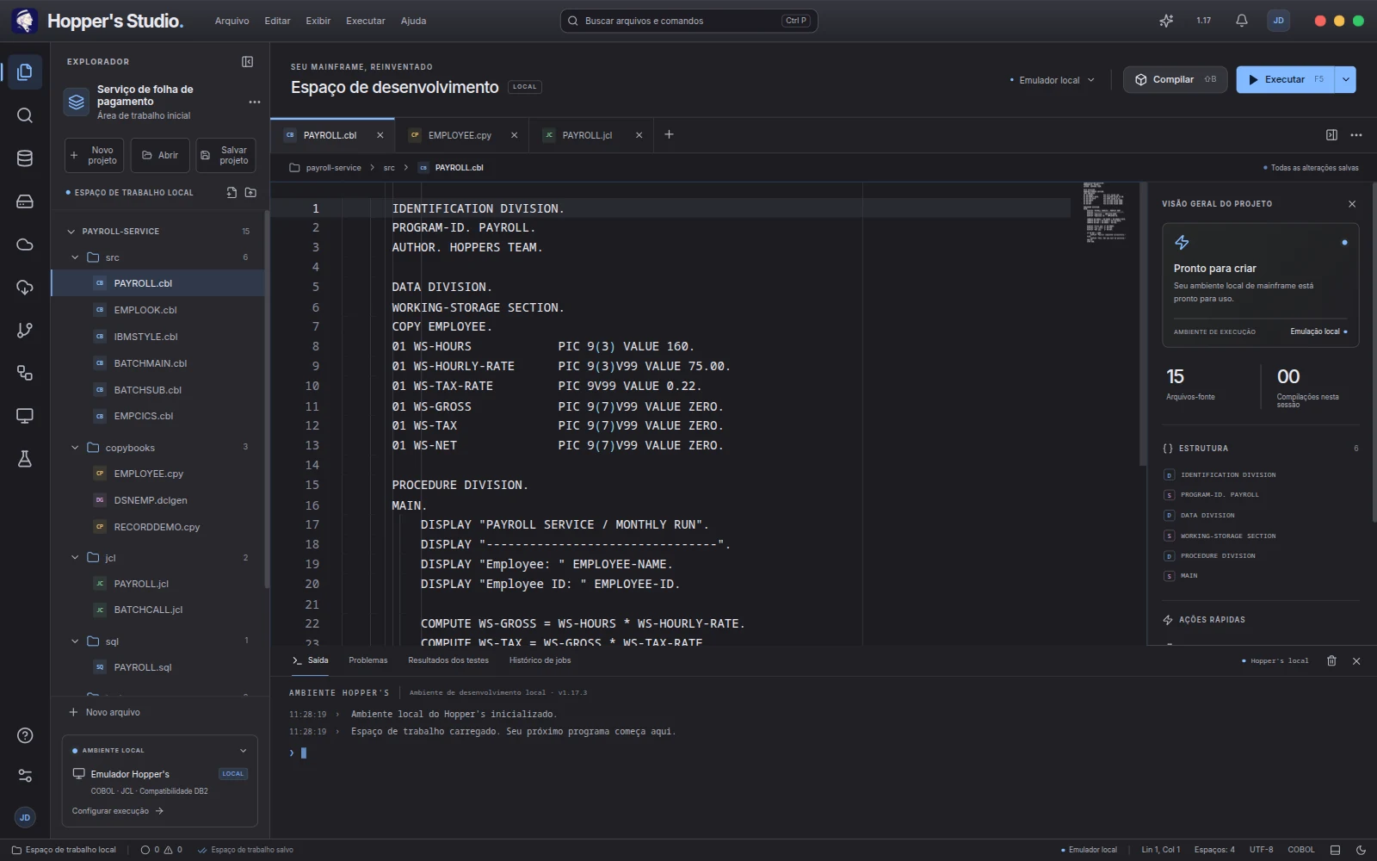The width and height of the screenshot is (1377, 861).
Task: Open the help question-mark icon
Action: pos(25,735)
